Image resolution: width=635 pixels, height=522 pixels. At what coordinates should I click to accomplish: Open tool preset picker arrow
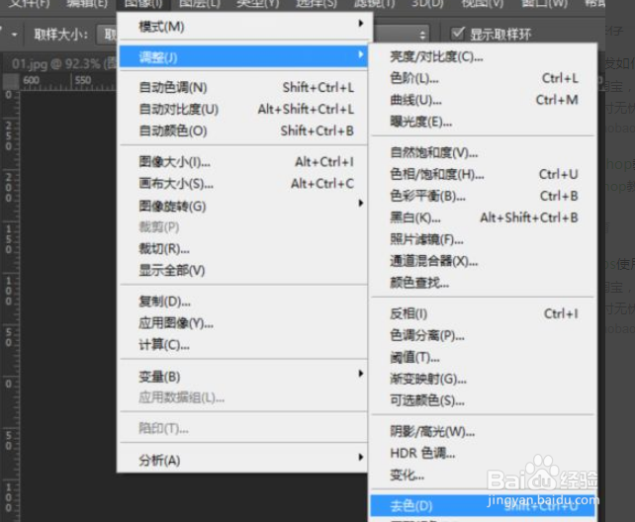click(x=14, y=35)
